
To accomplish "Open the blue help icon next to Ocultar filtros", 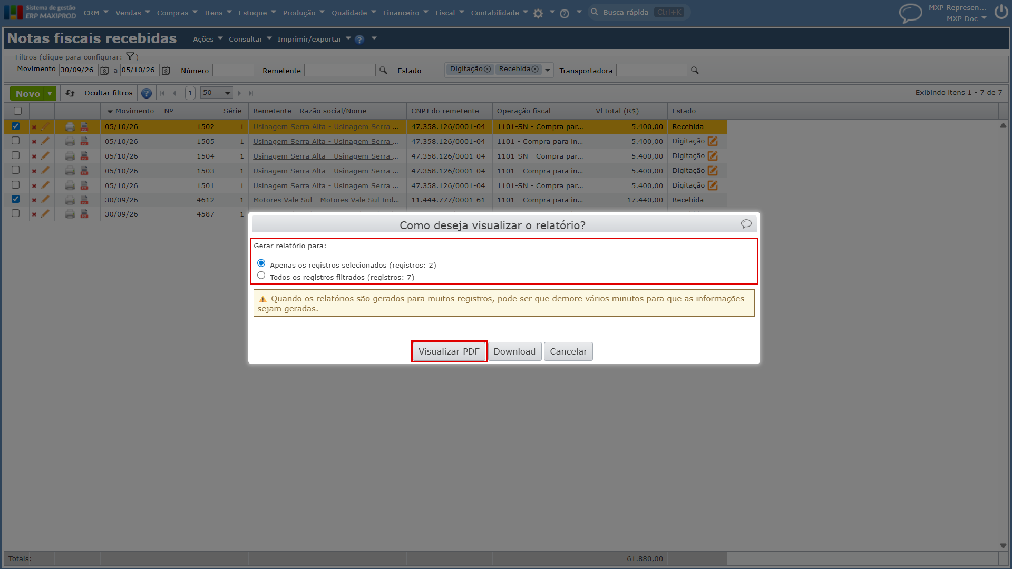I will [x=147, y=93].
